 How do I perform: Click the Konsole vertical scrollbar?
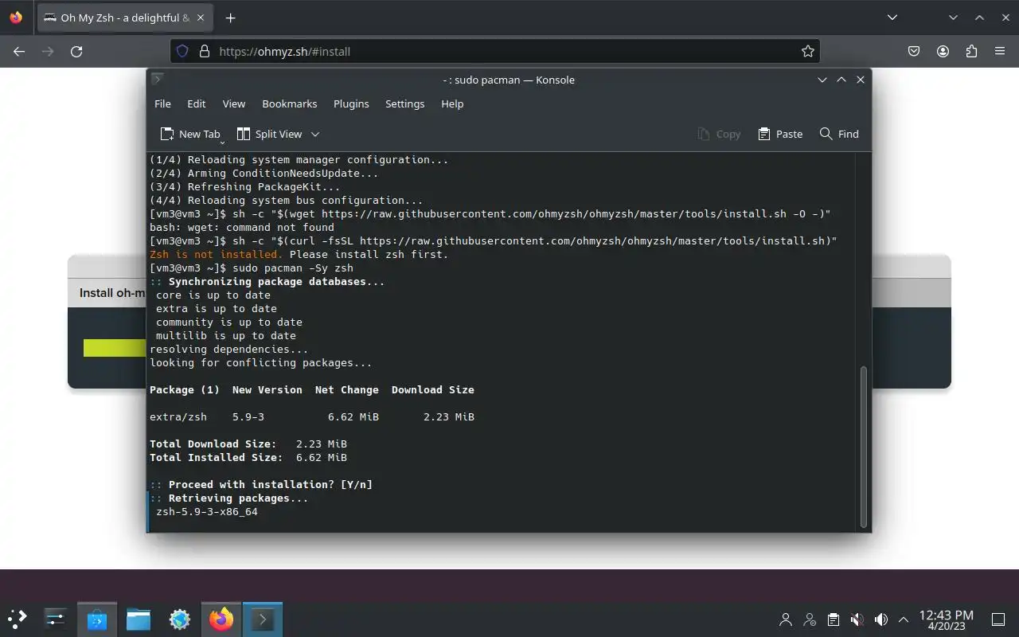point(863,446)
